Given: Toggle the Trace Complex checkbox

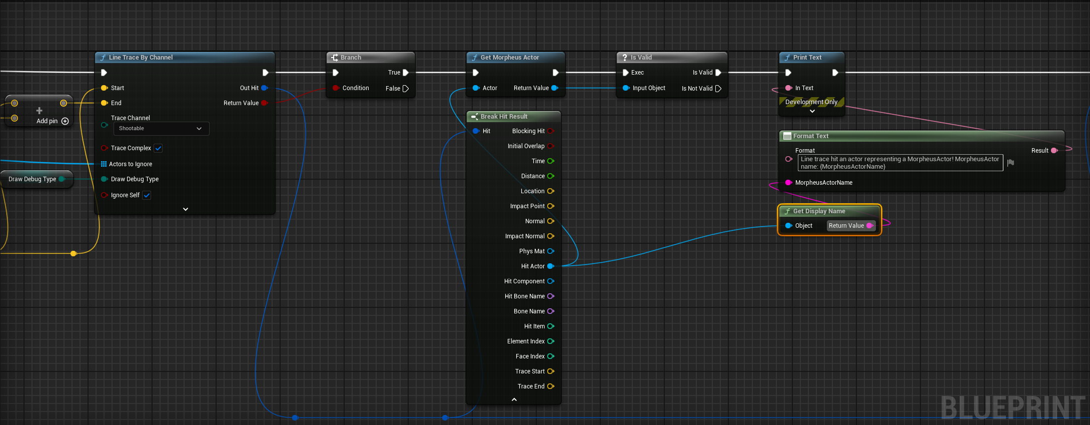Looking at the screenshot, I should 158,148.
